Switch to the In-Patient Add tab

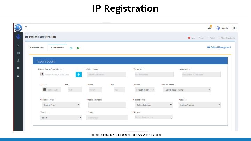(x=57, y=48)
